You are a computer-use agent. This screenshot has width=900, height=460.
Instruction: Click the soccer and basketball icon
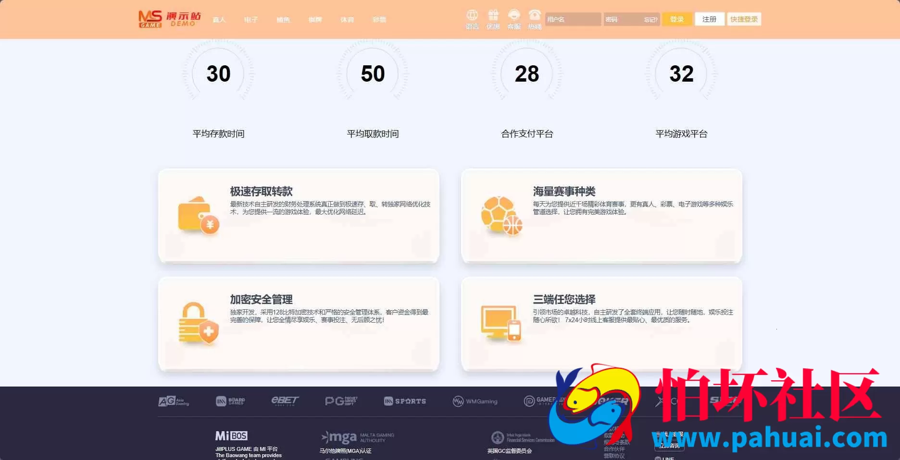(x=501, y=216)
